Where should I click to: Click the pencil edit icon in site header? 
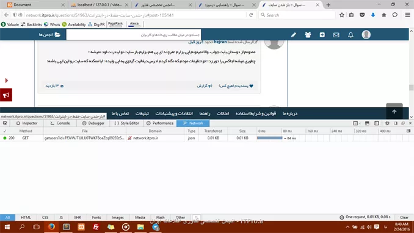coord(294,35)
